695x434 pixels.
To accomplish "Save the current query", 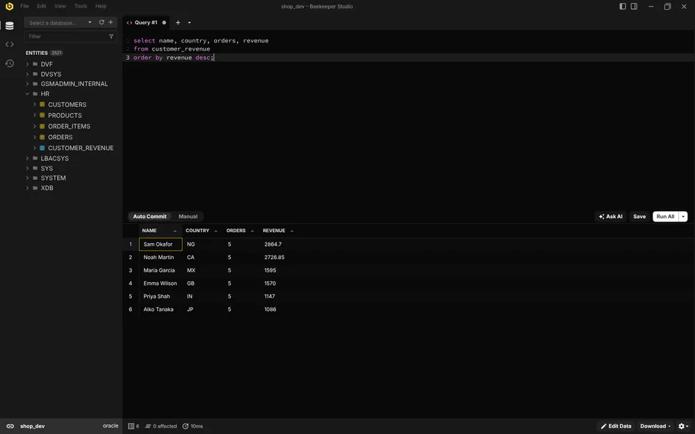I will (639, 217).
